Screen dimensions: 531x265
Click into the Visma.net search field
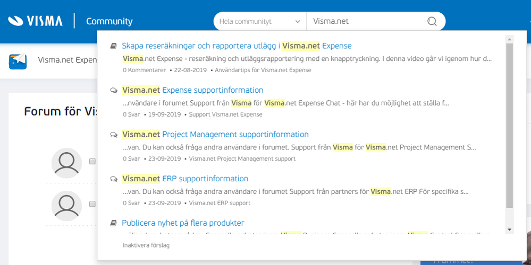pyautogui.click(x=367, y=22)
